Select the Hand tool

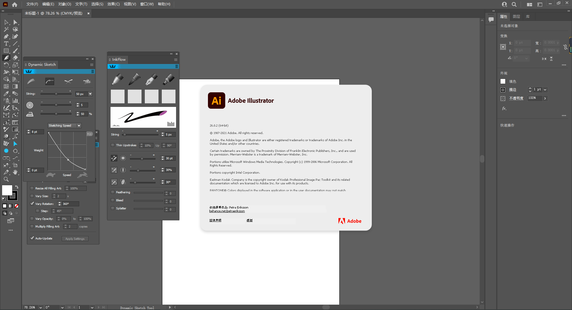pos(15,172)
